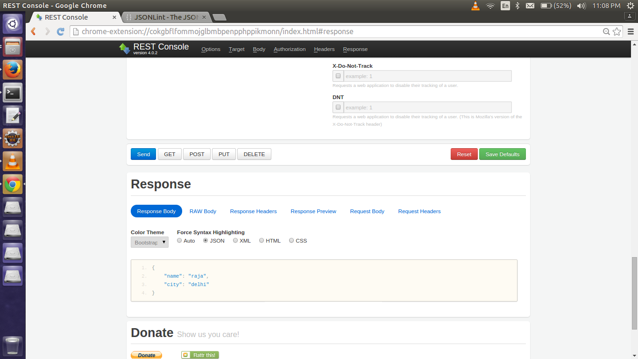638x359 pixels.
Task: Open the Bootstrap color theme dropdown
Action: pyautogui.click(x=149, y=242)
